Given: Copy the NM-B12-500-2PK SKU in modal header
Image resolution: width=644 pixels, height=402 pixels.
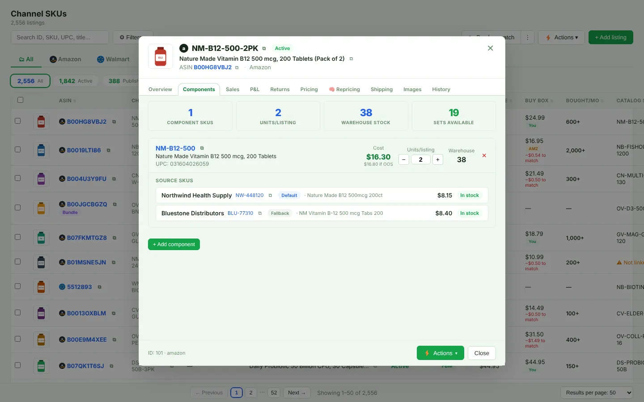Looking at the screenshot, I should coord(264,48).
